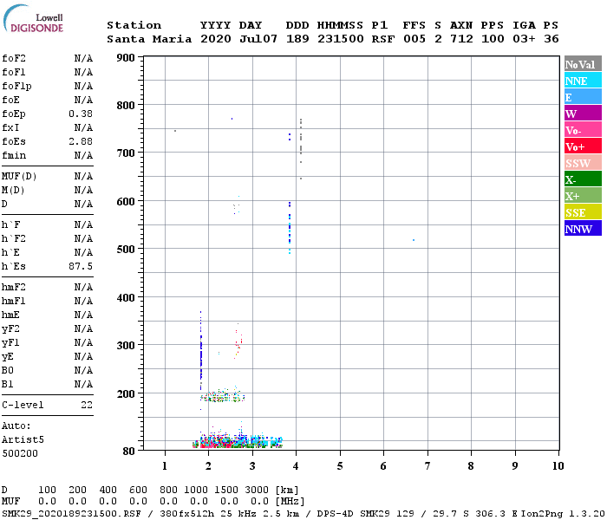The image size is (607, 520).
Task: Click the foEs value 2.88
Action: tap(81, 141)
